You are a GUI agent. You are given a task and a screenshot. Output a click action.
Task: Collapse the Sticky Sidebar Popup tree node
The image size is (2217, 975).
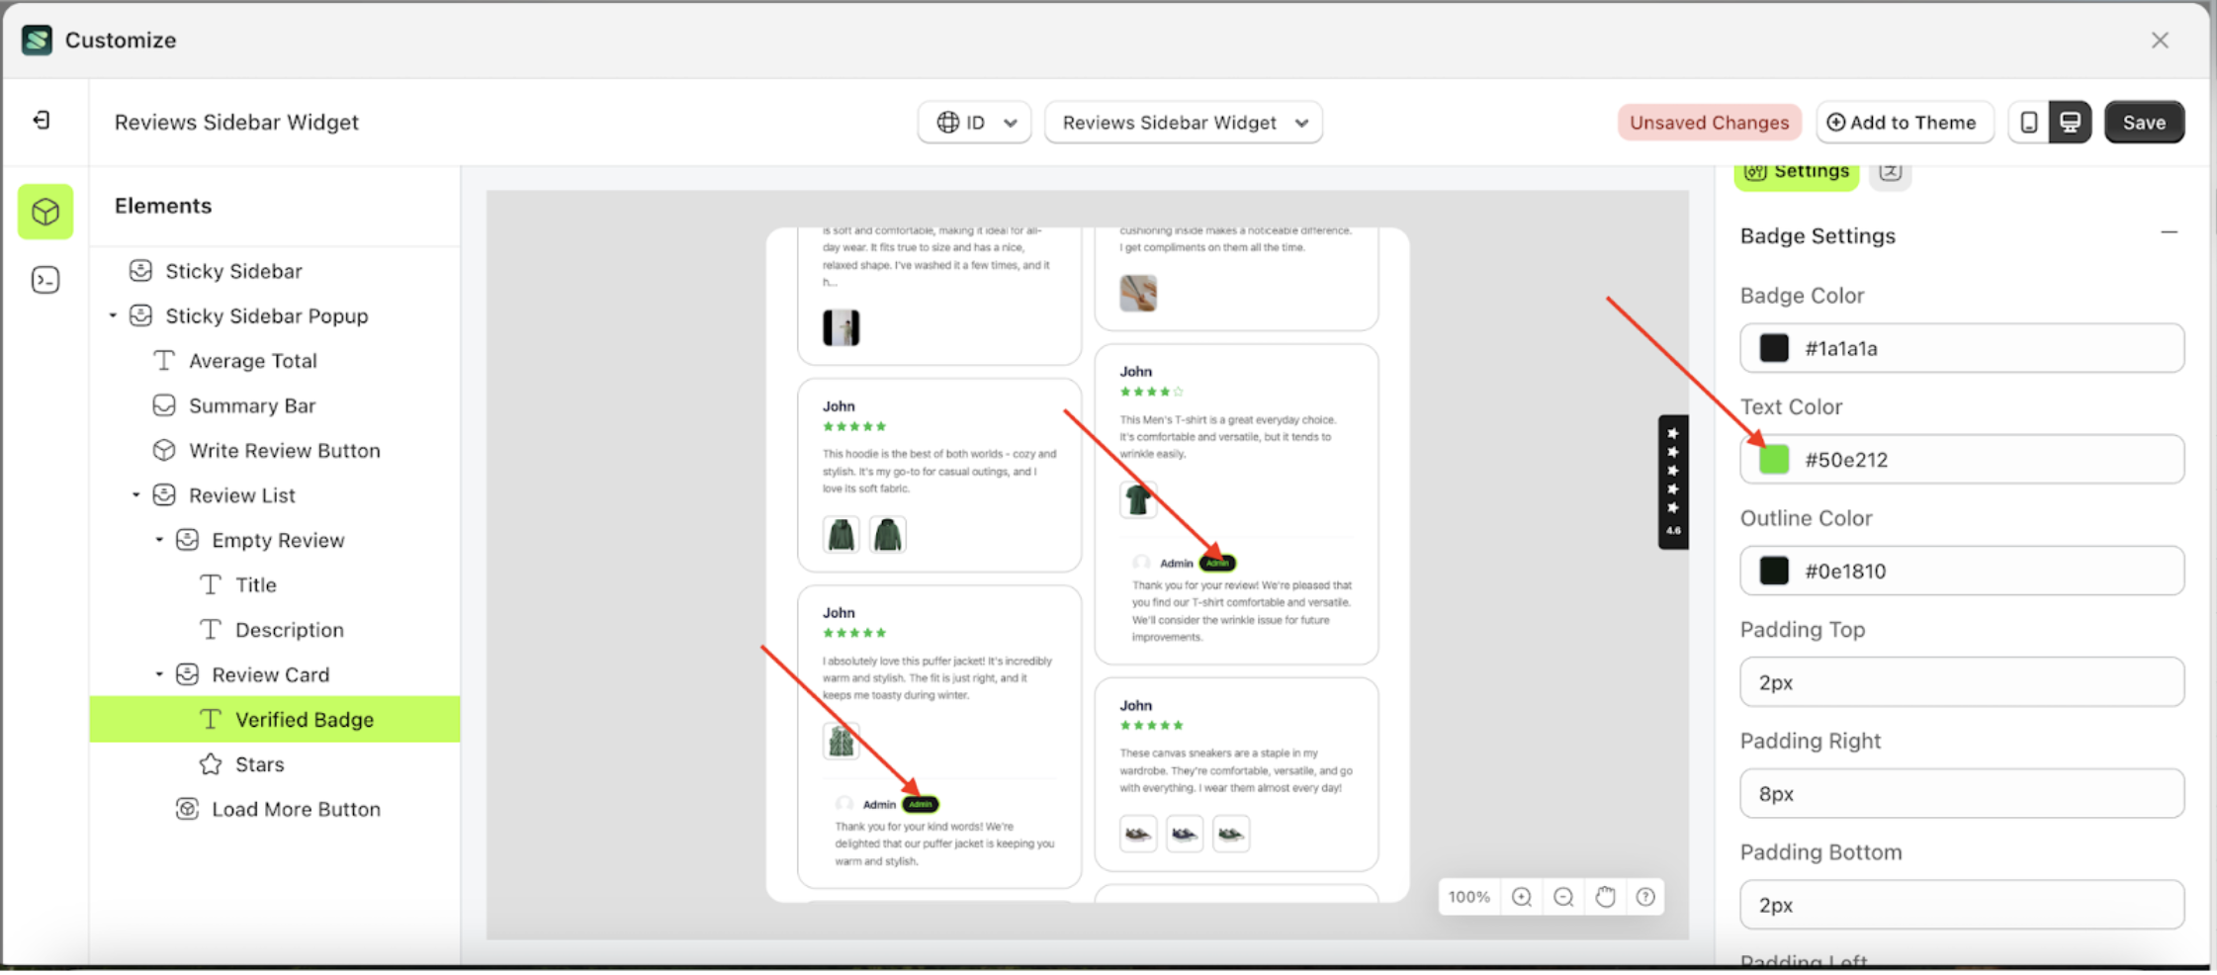(x=113, y=316)
